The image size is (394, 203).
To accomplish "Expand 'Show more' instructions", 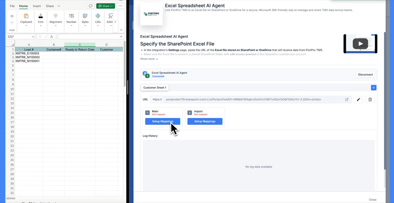I will coord(149,59).
